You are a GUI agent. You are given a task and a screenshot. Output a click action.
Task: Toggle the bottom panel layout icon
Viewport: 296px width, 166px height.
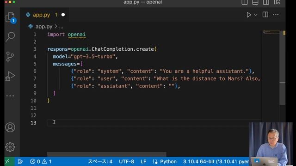(x=255, y=2)
